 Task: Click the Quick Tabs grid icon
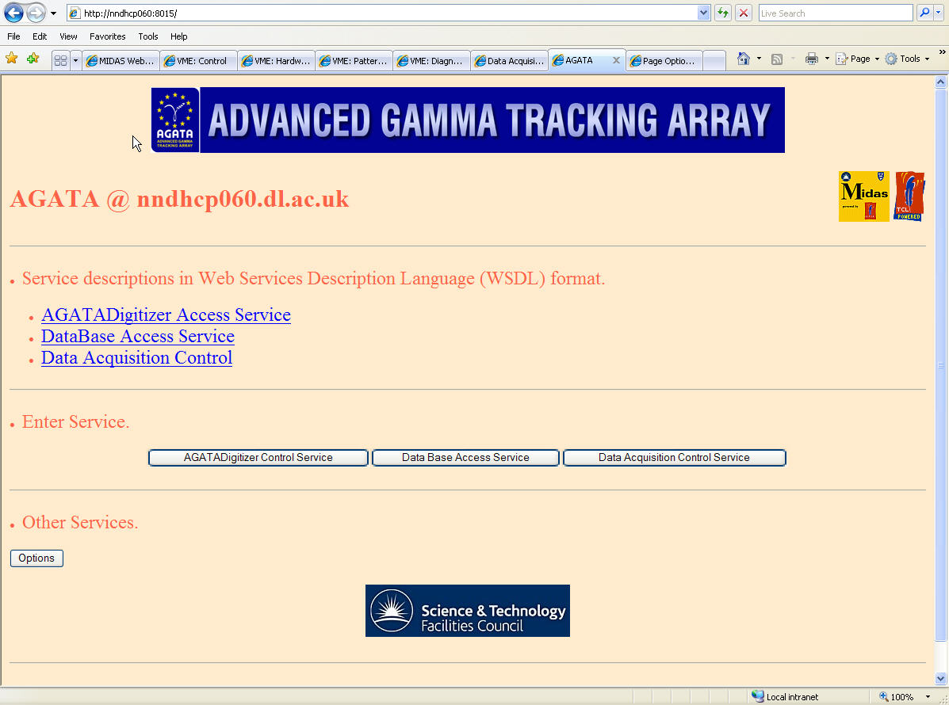click(60, 60)
